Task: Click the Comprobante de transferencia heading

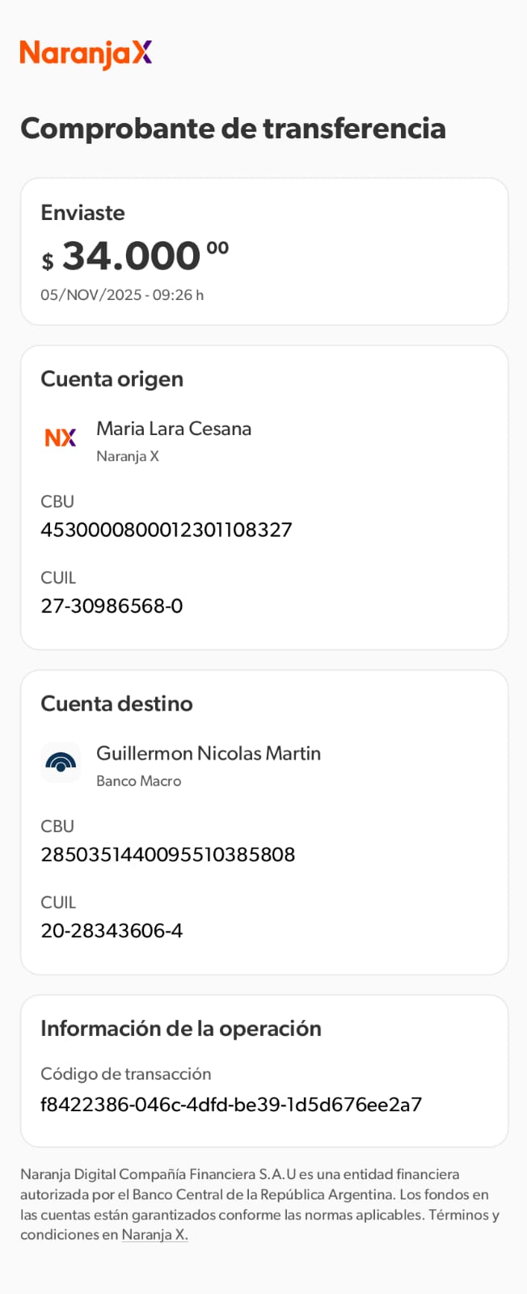Action: [x=233, y=129]
